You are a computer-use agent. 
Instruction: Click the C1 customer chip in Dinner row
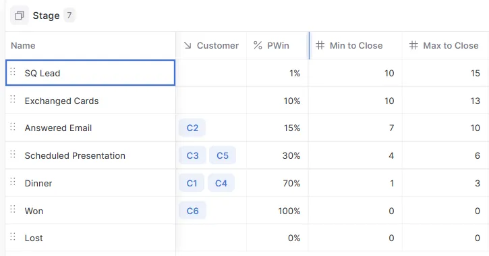[192, 183]
